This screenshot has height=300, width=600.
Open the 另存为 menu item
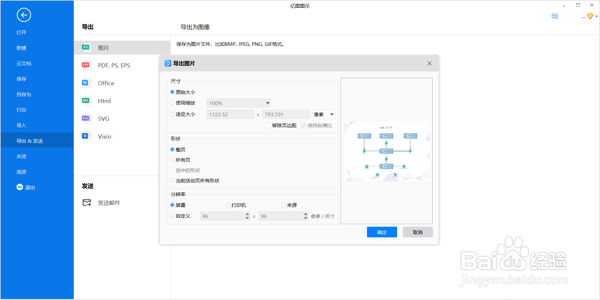[x=24, y=94]
